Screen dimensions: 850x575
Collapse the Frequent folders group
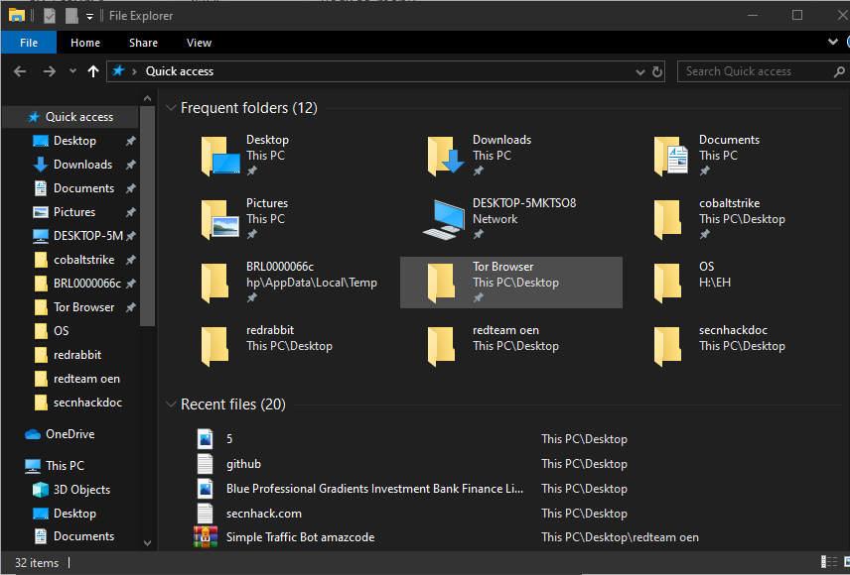click(171, 108)
